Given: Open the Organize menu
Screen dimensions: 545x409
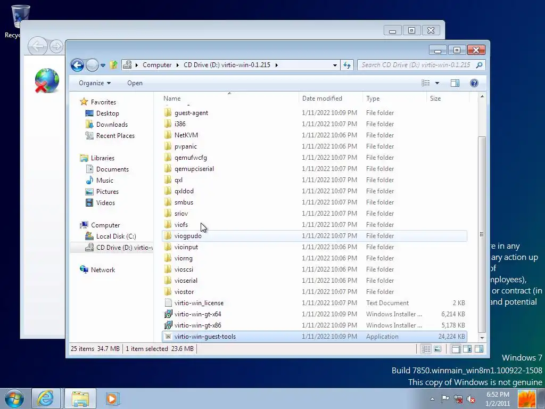Looking at the screenshot, I should [x=95, y=83].
